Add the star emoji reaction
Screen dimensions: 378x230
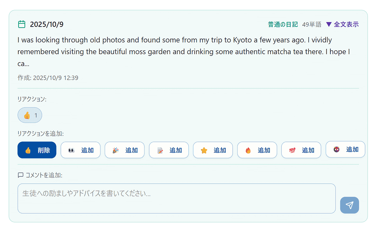(x=213, y=150)
